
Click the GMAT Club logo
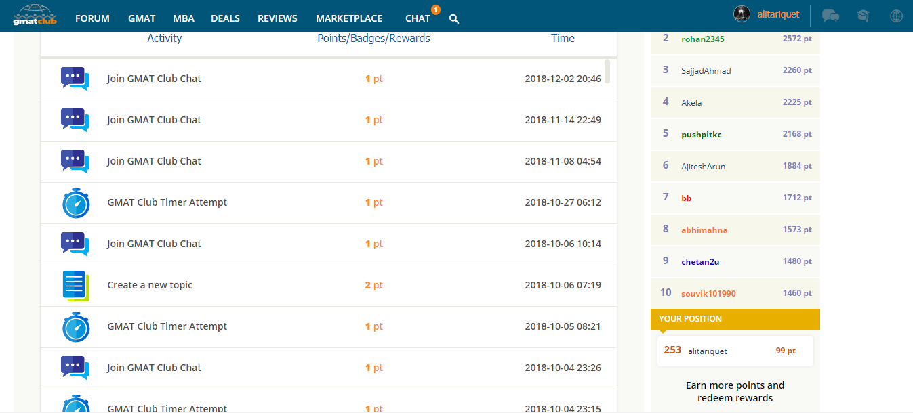click(35, 16)
